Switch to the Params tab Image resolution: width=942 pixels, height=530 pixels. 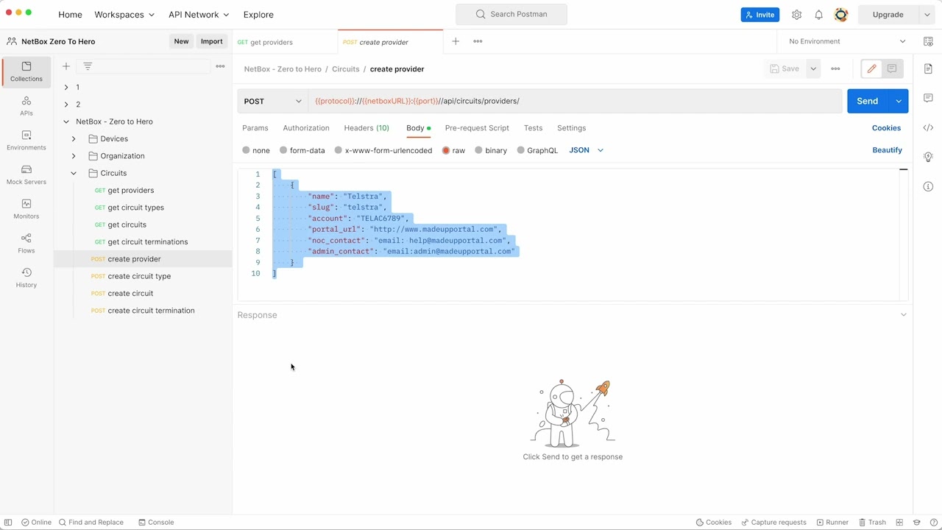255,128
